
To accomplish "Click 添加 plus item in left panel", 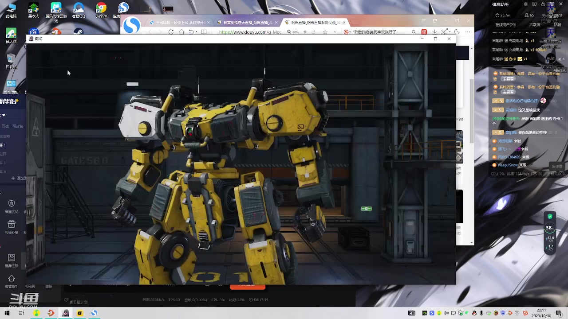I will tap(19, 178).
